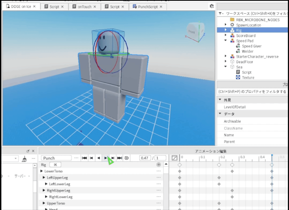Expand the DeadFloor node
Screen dimensions: 289x210
click(x=226, y=61)
